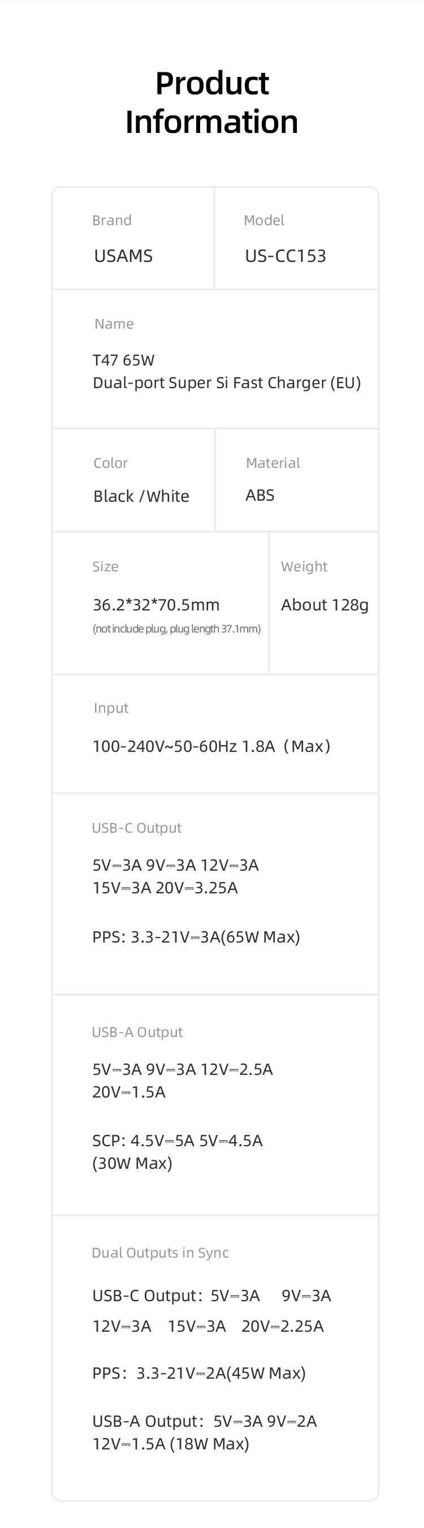Click the Product Information heading
The image size is (424, 1528).
click(211, 102)
